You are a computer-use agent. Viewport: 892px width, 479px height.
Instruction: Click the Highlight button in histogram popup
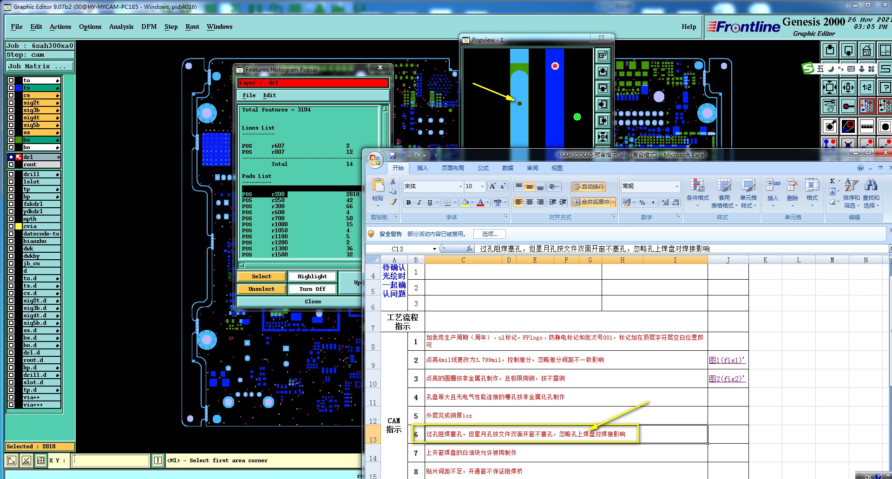312,276
